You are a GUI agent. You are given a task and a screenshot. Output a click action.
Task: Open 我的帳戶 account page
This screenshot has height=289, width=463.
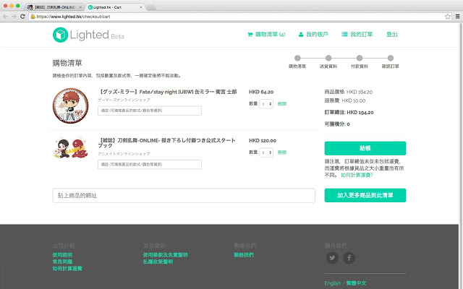click(x=313, y=35)
